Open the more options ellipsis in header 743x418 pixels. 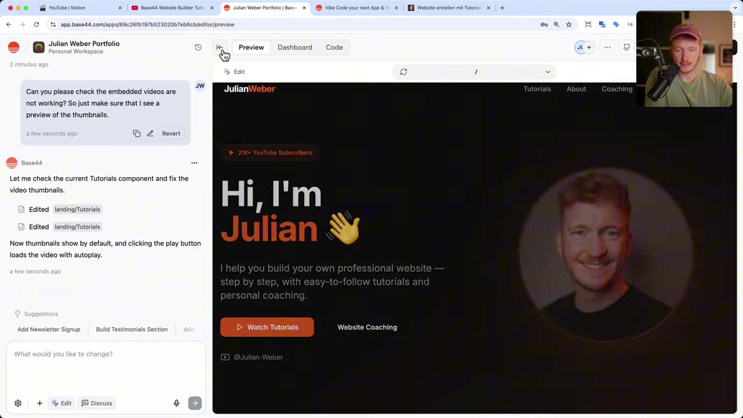coord(607,48)
